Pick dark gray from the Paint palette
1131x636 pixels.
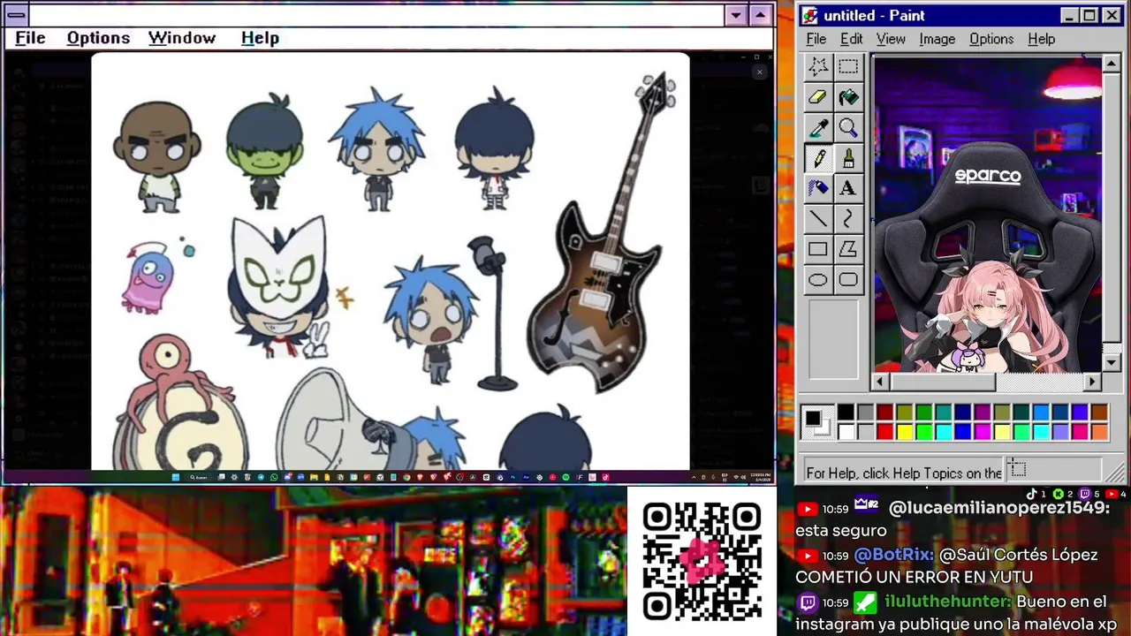[x=865, y=413]
